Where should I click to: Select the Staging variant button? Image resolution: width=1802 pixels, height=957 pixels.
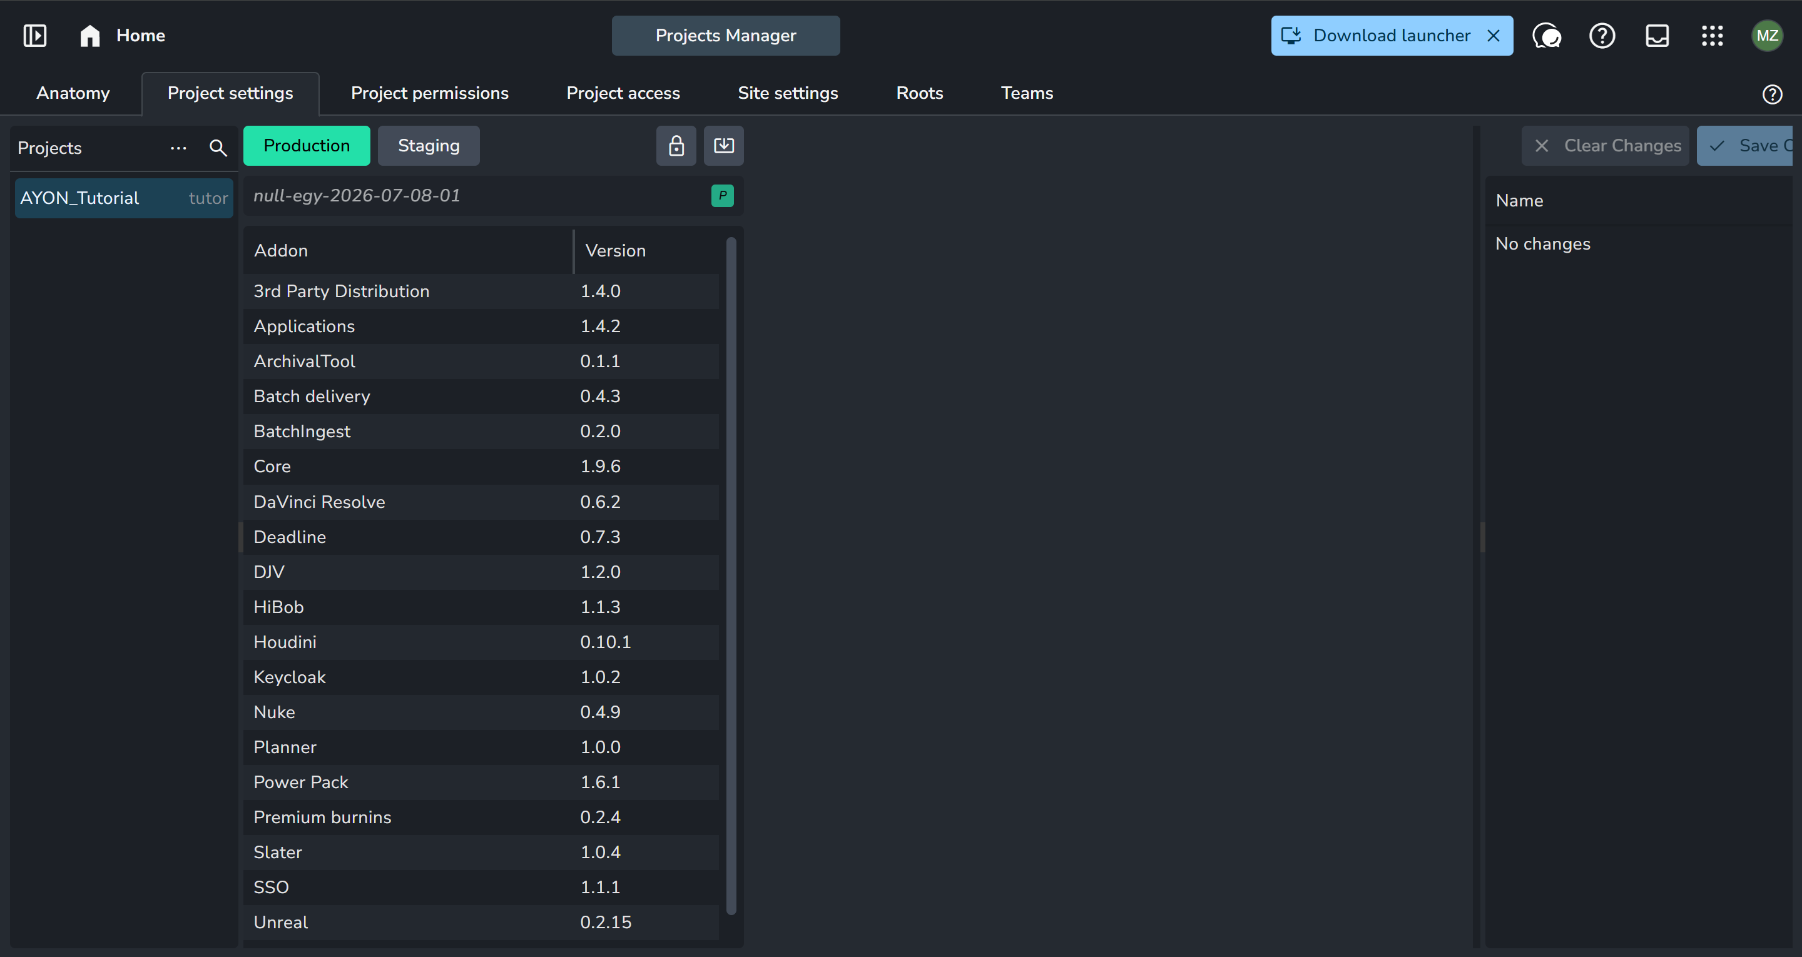coord(428,146)
